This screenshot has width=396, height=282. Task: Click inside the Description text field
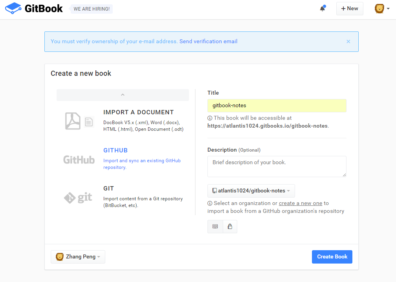277,166
